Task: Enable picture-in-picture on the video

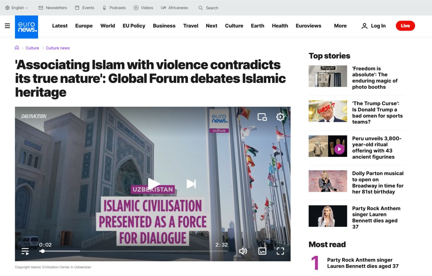Action: 262,117
